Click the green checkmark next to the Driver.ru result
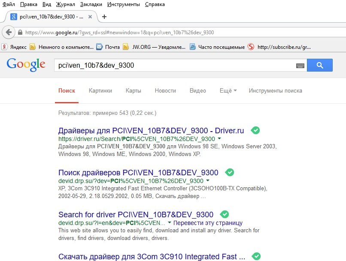Image resolution: width=346 pixels, height=261 pixels. click(255, 130)
